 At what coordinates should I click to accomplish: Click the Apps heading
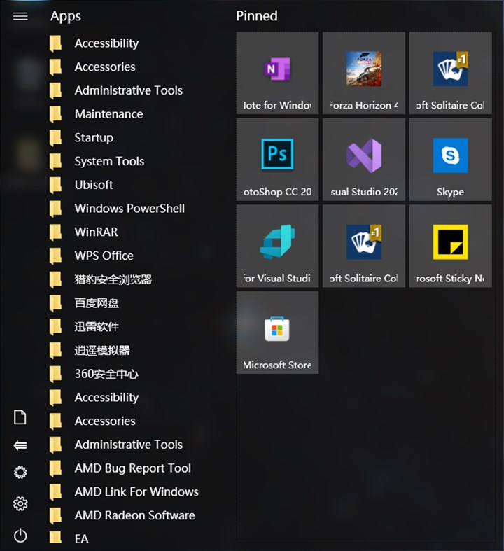[x=66, y=16]
